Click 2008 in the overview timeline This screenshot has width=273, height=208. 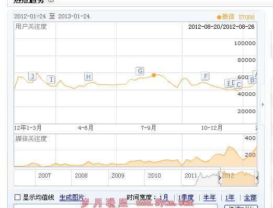point(81,176)
